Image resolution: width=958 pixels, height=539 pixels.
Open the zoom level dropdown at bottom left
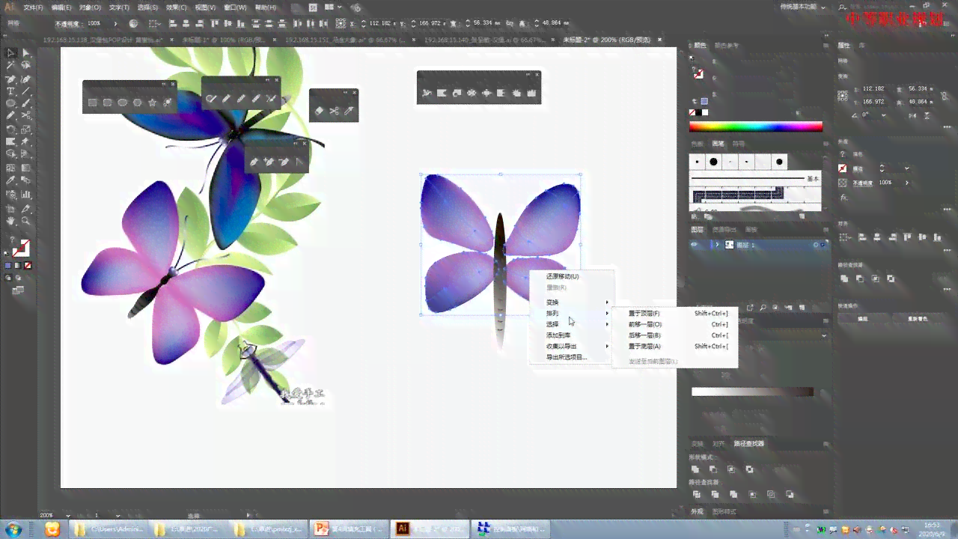coord(68,516)
